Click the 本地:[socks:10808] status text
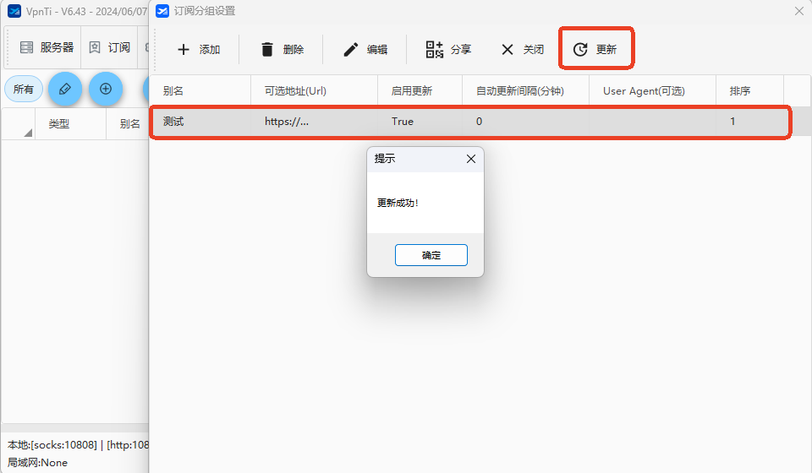The image size is (812, 473). [52, 444]
